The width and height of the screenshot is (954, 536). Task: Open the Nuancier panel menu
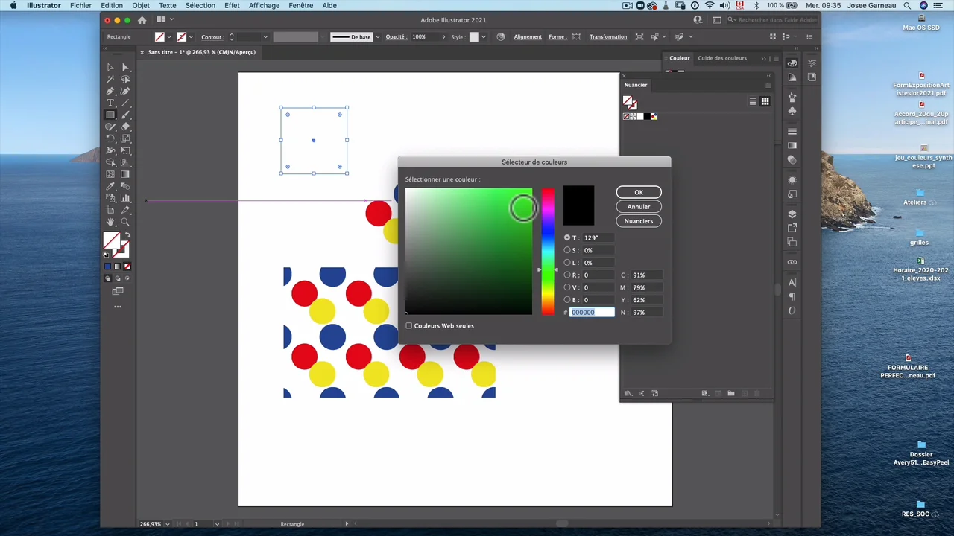tap(768, 85)
